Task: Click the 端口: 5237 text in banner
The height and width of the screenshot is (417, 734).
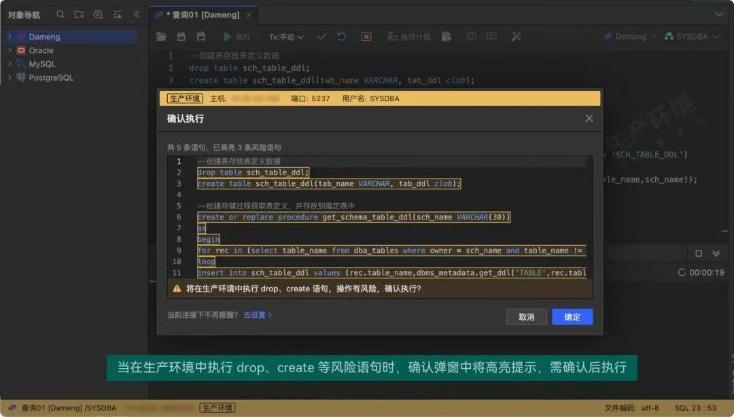Action: click(310, 98)
